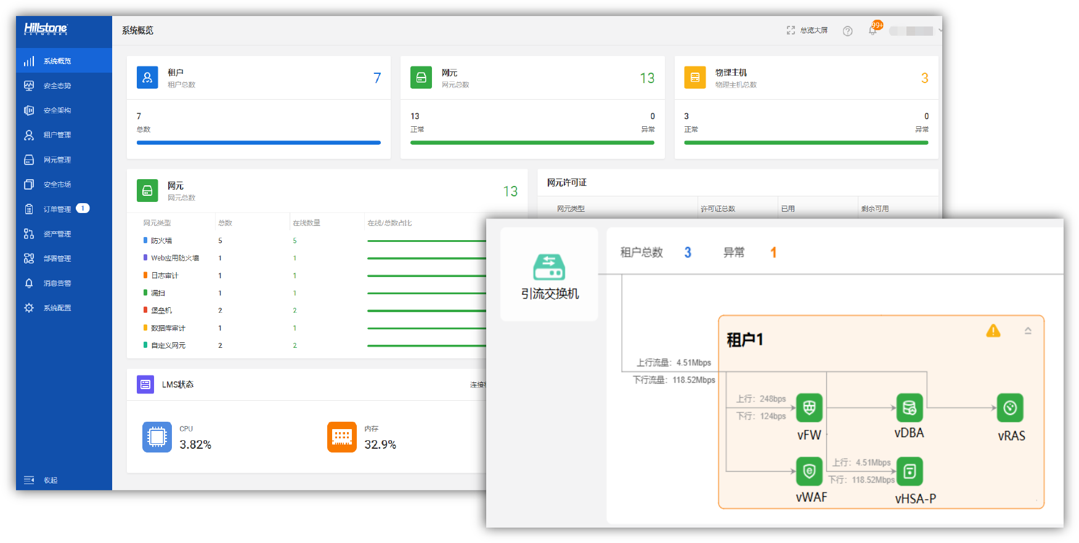Select the vDBA database audit node icon
Viewport: 1079px width, 543px height.
click(x=909, y=408)
